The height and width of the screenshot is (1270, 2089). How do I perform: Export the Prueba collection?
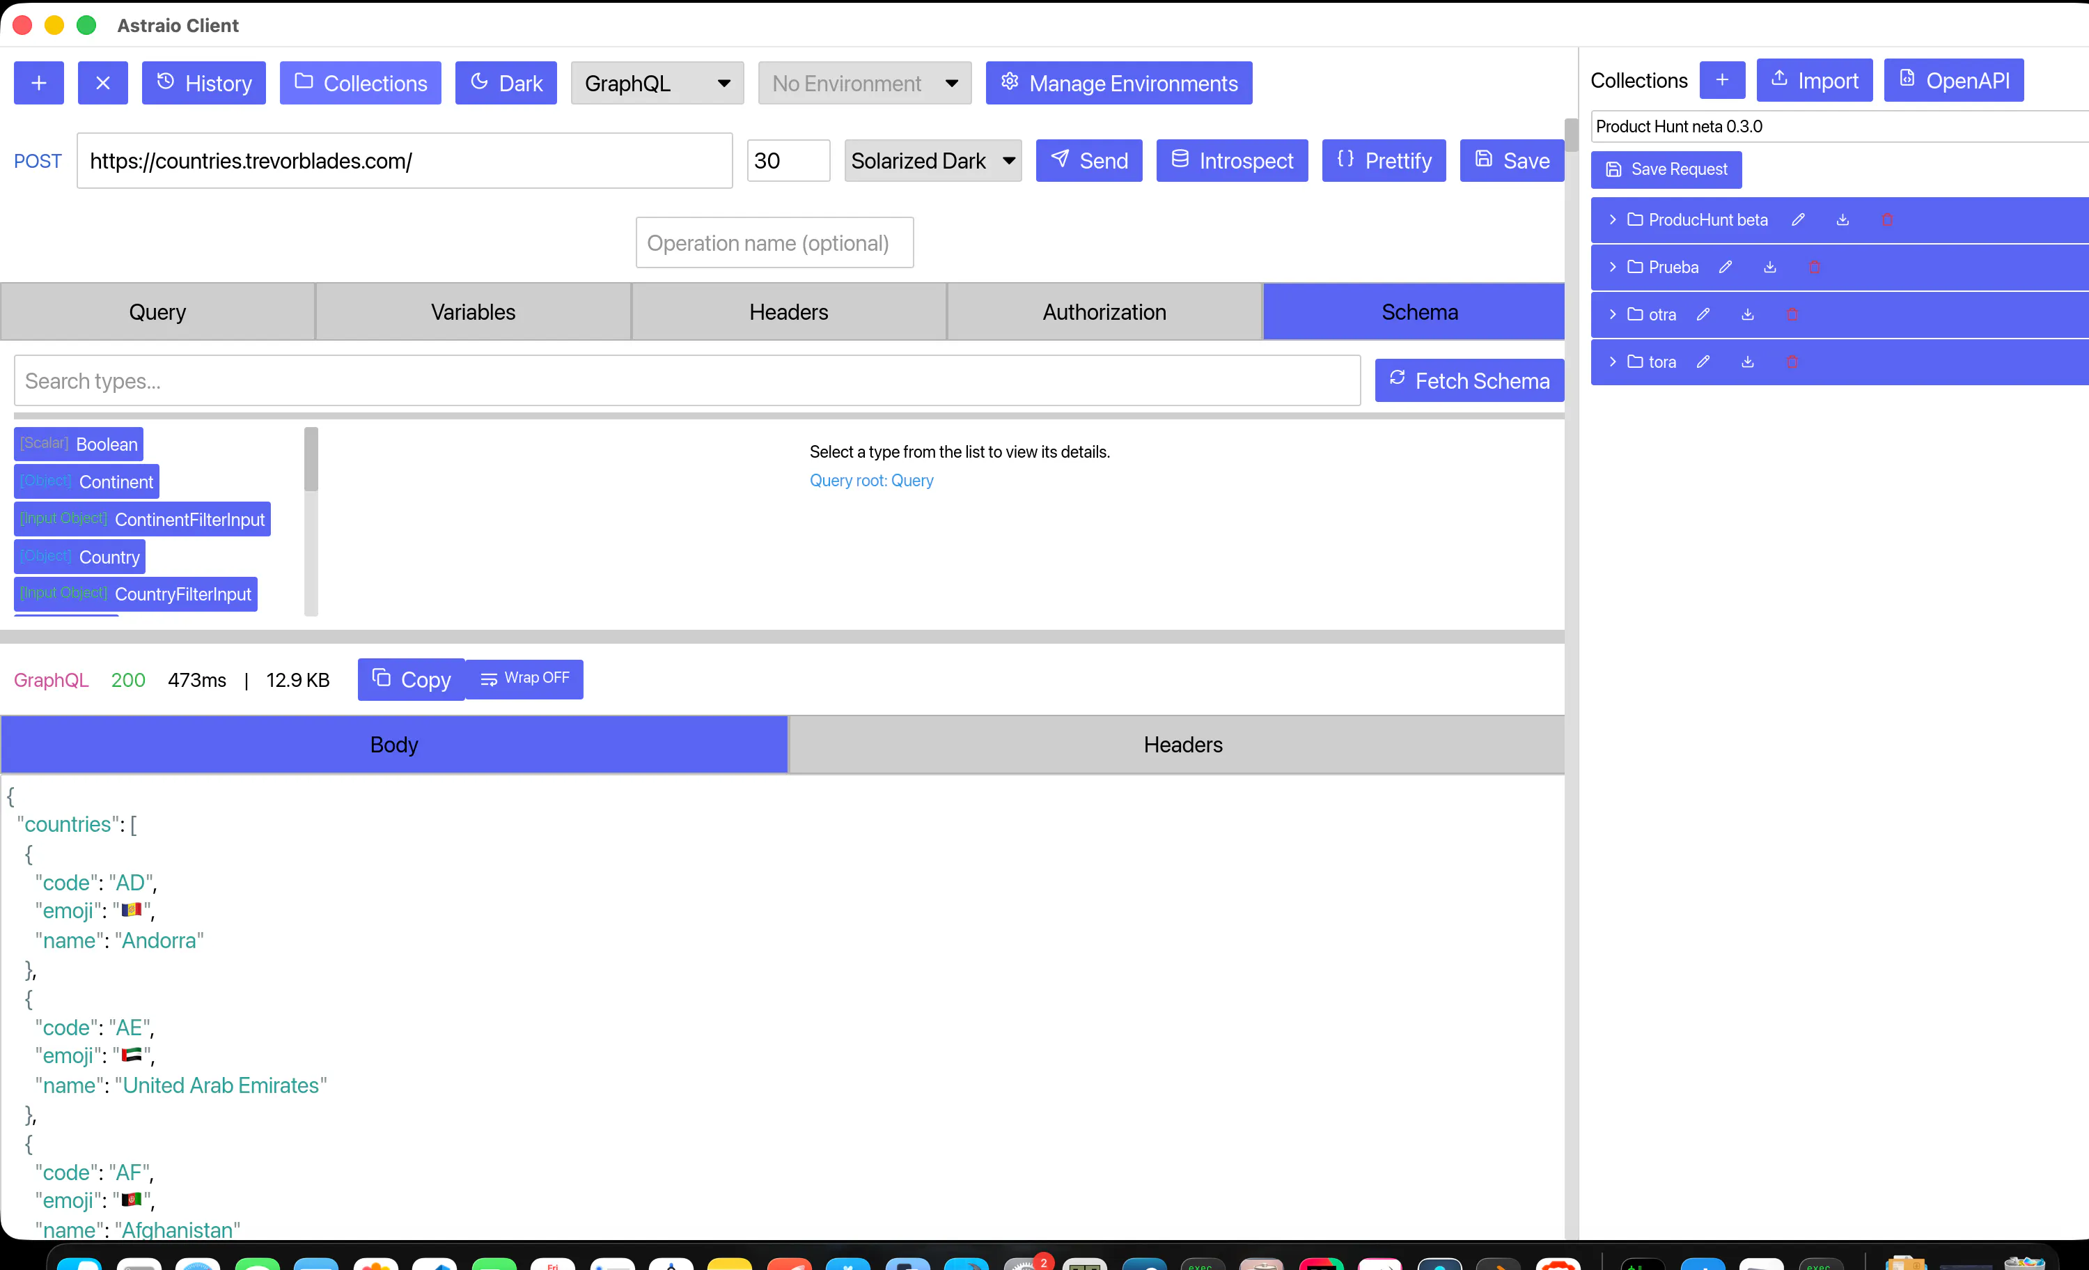1770,268
